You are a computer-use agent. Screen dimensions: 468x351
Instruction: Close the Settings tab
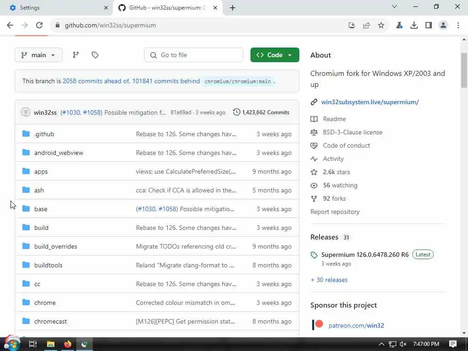106,8
